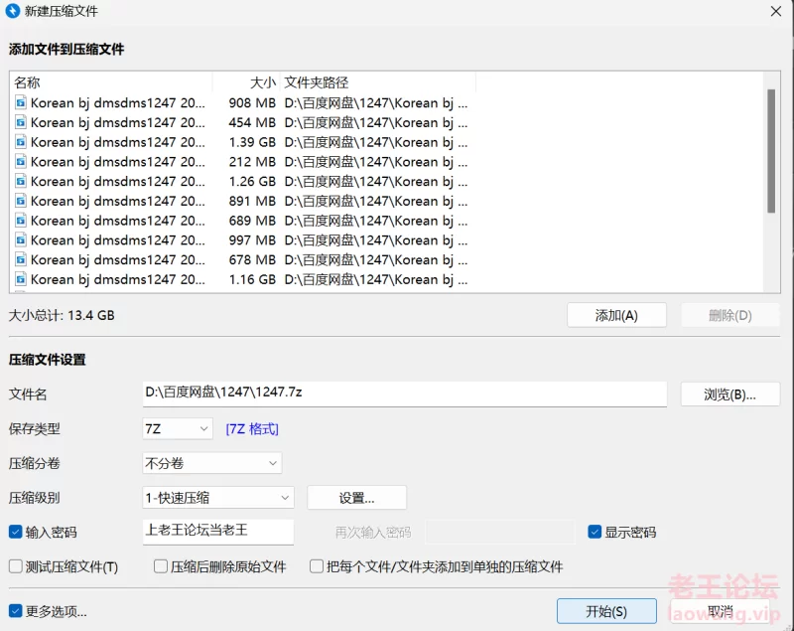Image resolution: width=794 pixels, height=631 pixels.
Task: Open the [7Z 格式] link
Action: (x=252, y=429)
